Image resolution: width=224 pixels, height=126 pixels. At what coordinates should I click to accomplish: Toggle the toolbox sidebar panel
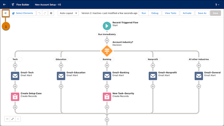pos(6,13)
